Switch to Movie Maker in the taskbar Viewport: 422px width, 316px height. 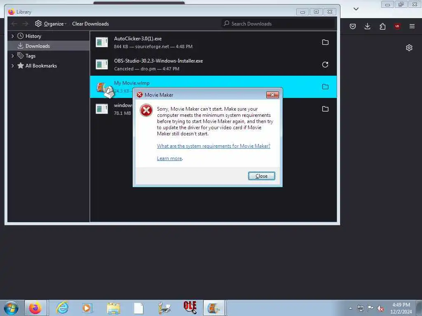214,308
